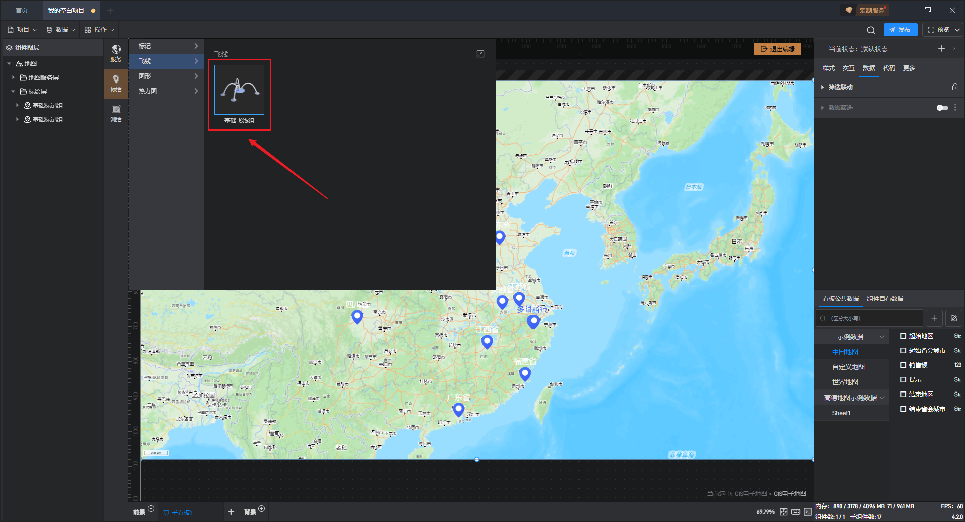Add foreground with 前景 plus icon
The width and height of the screenshot is (965, 522).
click(151, 509)
